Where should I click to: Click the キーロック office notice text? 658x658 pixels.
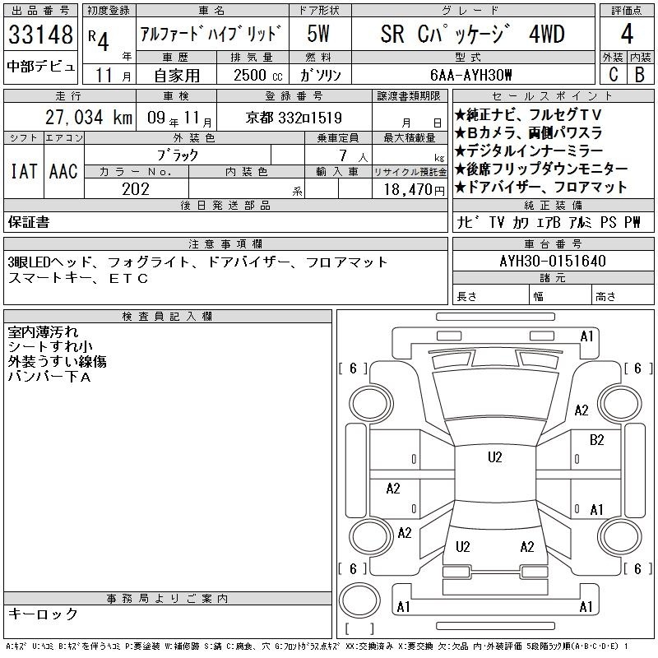[43, 614]
